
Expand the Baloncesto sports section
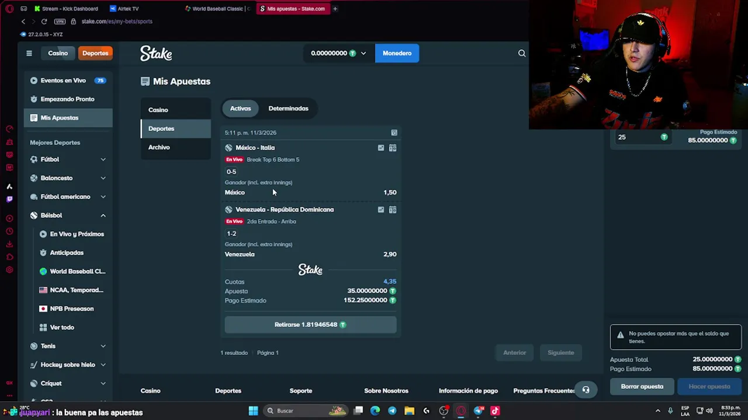tap(103, 178)
